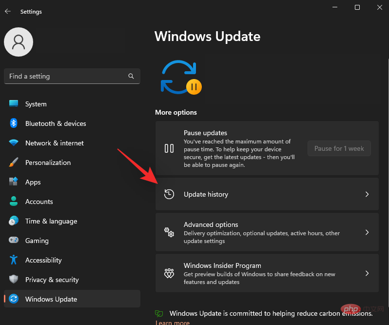Expand Advanced options using right chevron
Image resolution: width=389 pixels, height=325 pixels.
click(x=367, y=233)
